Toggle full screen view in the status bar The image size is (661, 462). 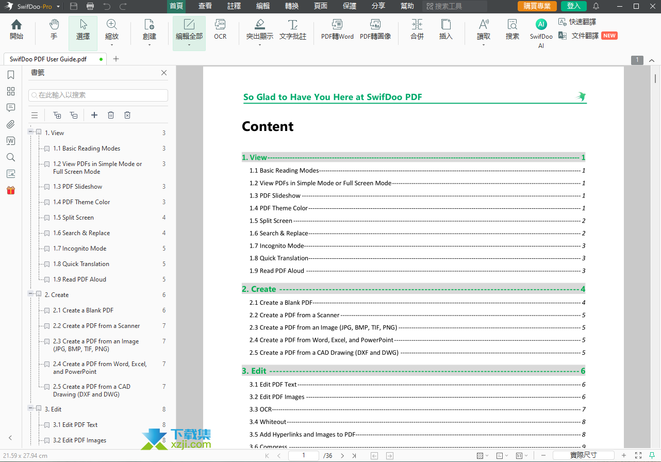[x=638, y=455]
